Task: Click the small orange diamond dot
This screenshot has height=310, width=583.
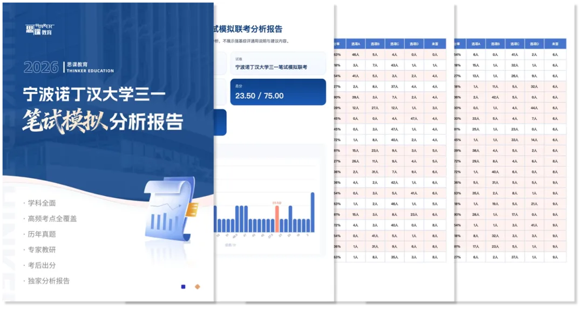Action: 198,287
